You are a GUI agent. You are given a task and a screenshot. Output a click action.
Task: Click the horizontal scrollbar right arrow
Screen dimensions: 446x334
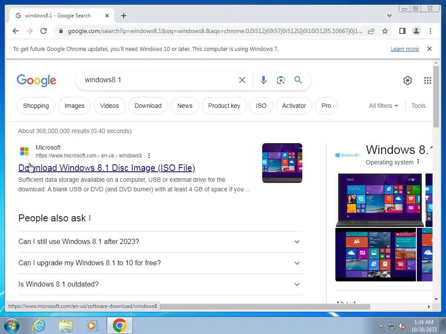[x=429, y=307]
